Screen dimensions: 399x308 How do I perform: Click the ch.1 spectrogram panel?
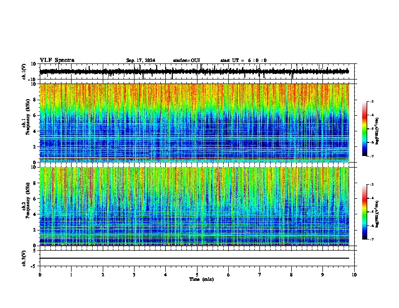pyautogui.click(x=194, y=123)
